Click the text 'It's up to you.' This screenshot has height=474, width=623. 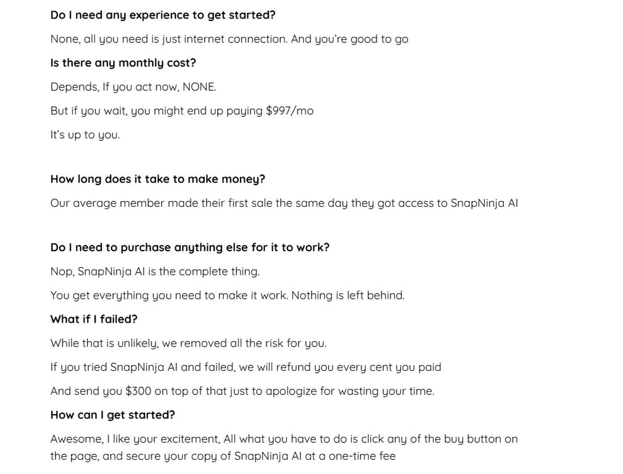click(x=85, y=135)
